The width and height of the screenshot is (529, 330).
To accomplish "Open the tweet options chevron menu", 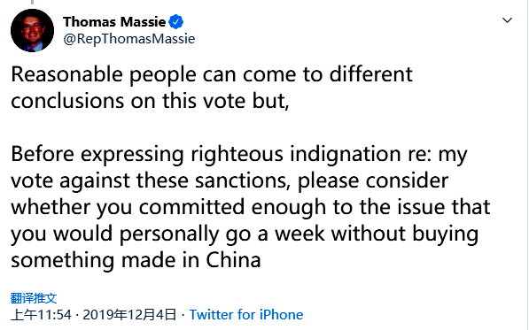I will pyautogui.click(x=507, y=20).
